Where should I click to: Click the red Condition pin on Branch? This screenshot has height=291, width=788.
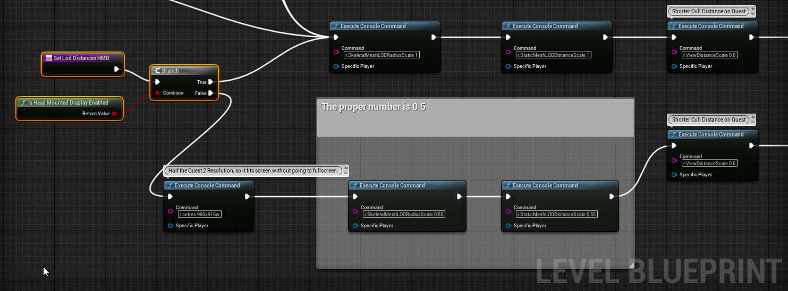[x=157, y=93]
